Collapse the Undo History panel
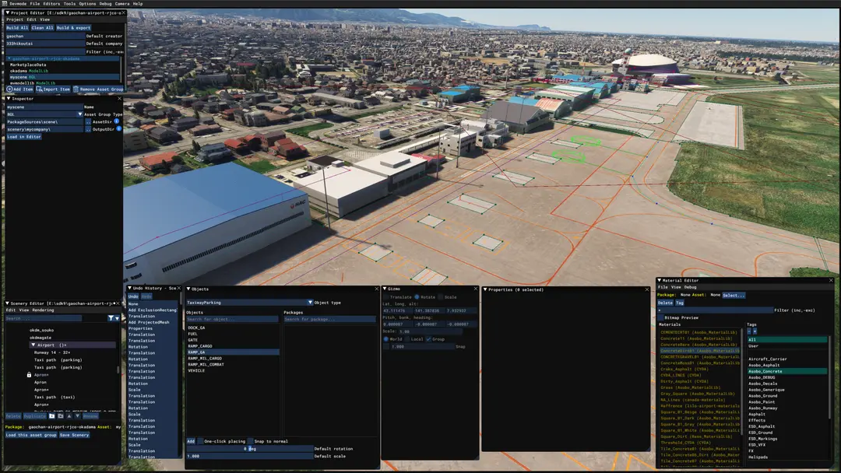841x473 pixels. click(130, 288)
